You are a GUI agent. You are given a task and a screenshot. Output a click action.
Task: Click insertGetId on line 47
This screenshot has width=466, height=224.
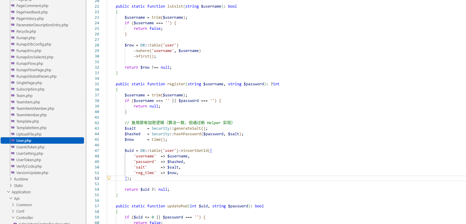195,150
